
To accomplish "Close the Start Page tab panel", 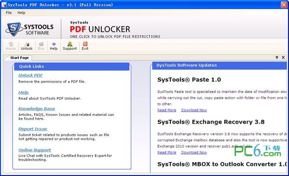I will pos(283,57).
